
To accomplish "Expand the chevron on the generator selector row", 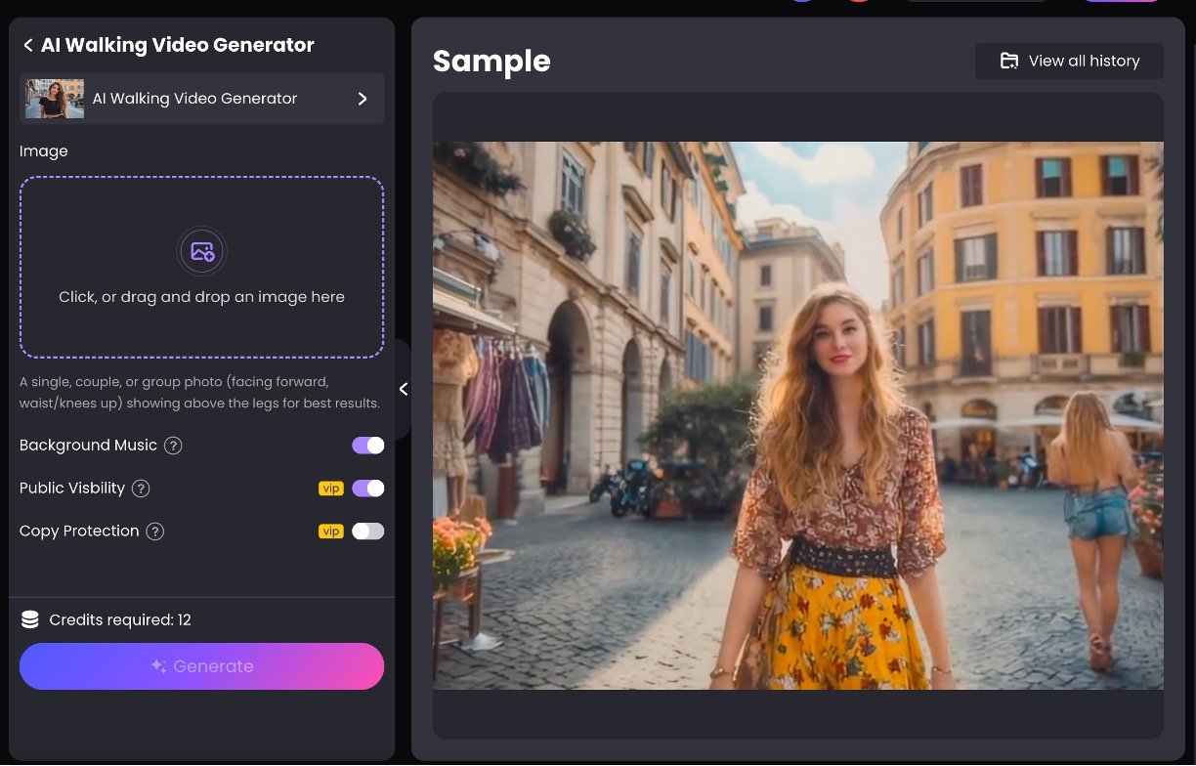I will (363, 99).
